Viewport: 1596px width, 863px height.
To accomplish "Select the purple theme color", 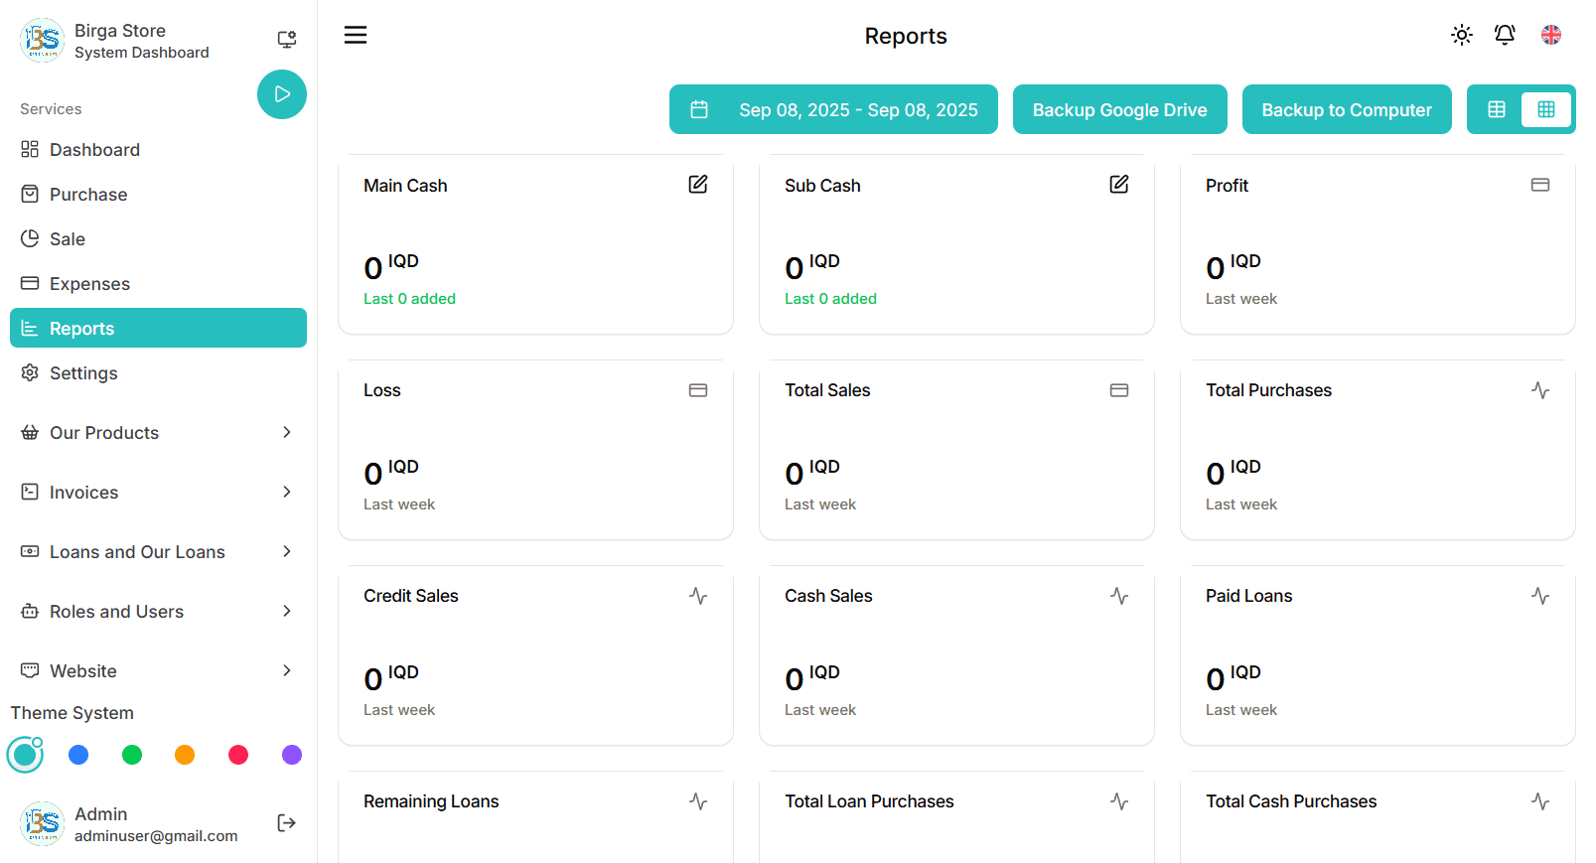I will (x=292, y=755).
